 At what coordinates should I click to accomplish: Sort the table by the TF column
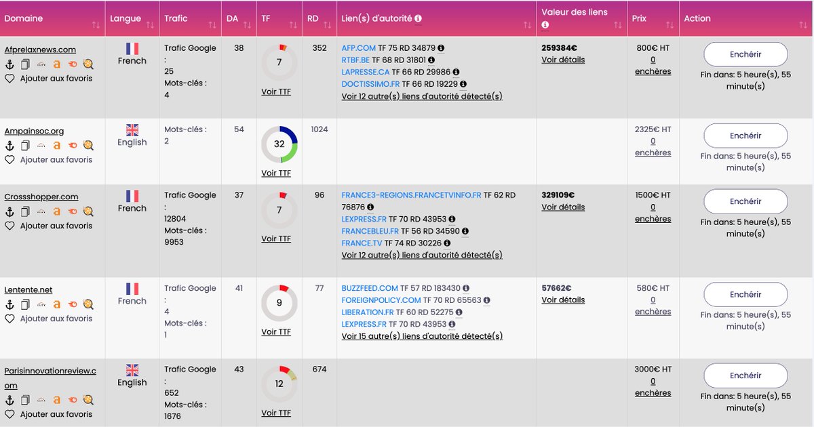(x=292, y=25)
